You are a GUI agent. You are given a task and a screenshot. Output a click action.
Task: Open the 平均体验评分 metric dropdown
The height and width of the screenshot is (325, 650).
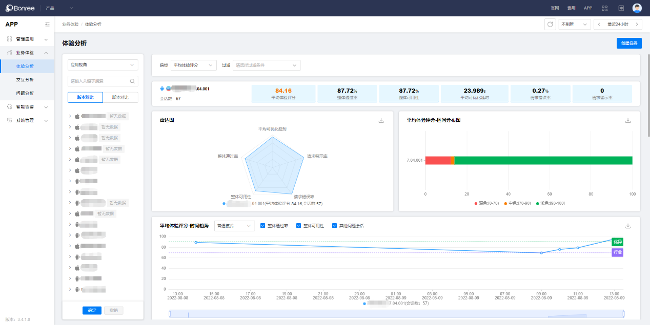pyautogui.click(x=194, y=65)
